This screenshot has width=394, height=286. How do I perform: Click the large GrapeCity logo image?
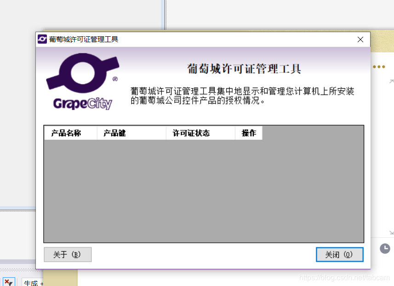(x=83, y=82)
